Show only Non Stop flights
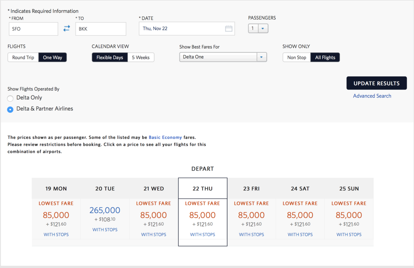The image size is (414, 268). coord(297,58)
